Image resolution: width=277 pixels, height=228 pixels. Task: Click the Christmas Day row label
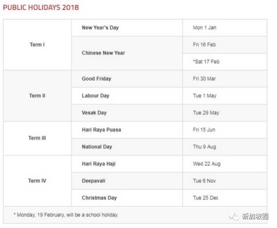pyautogui.click(x=99, y=198)
